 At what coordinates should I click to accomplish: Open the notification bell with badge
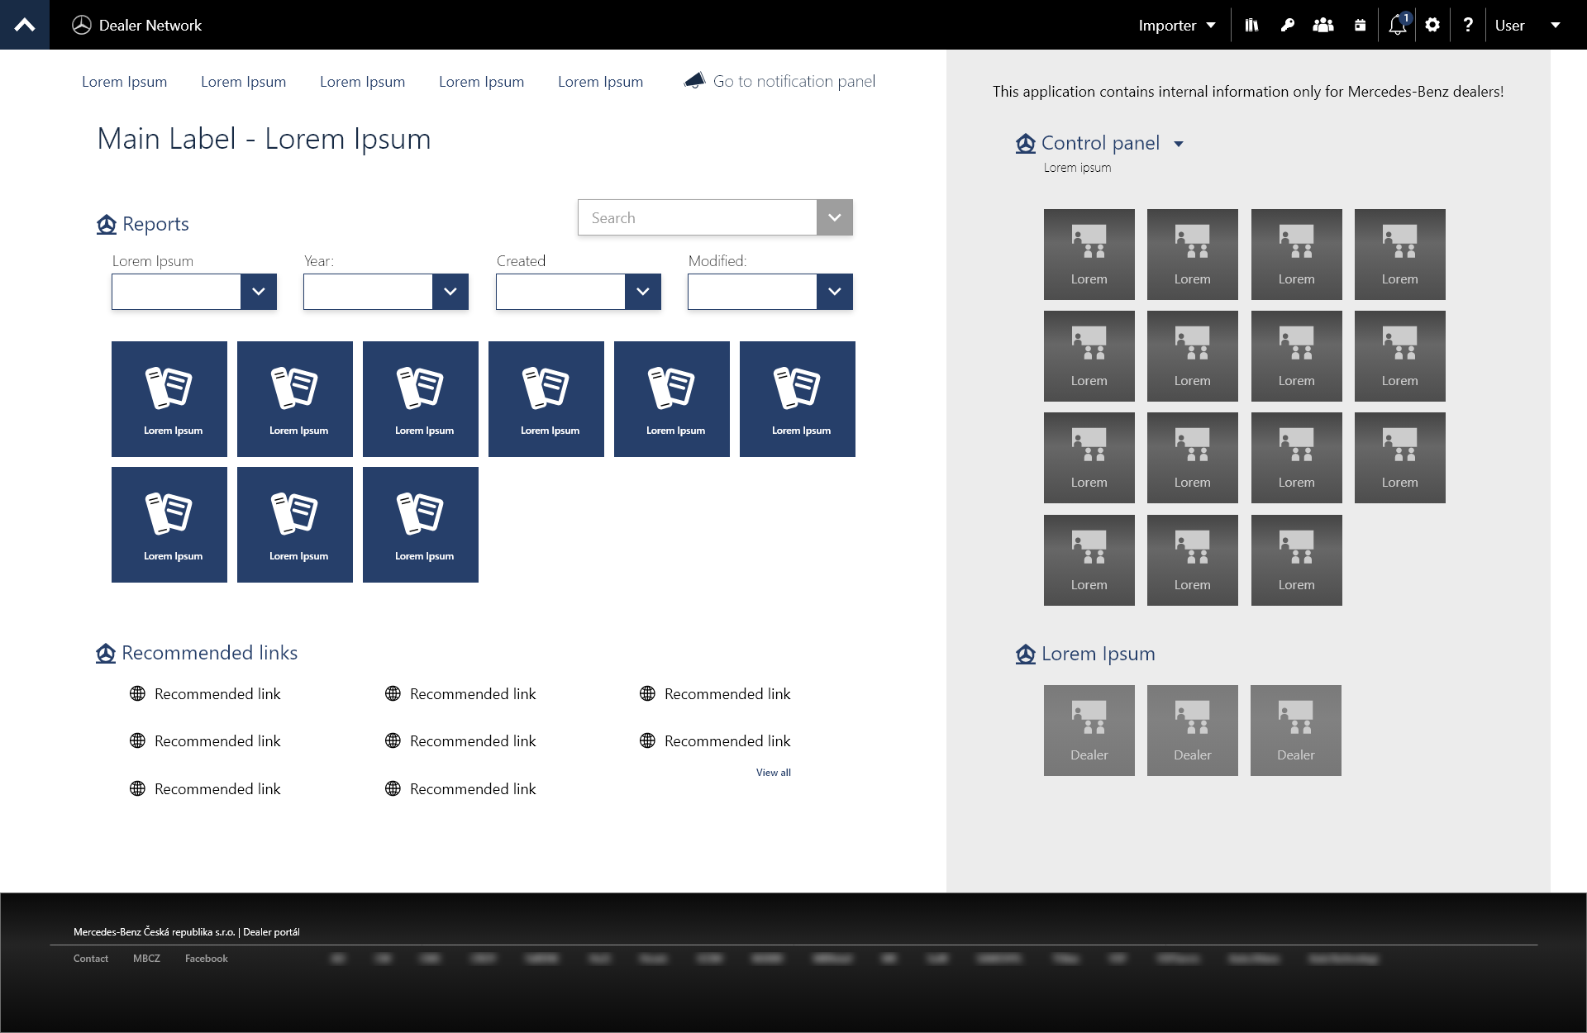[x=1397, y=25]
